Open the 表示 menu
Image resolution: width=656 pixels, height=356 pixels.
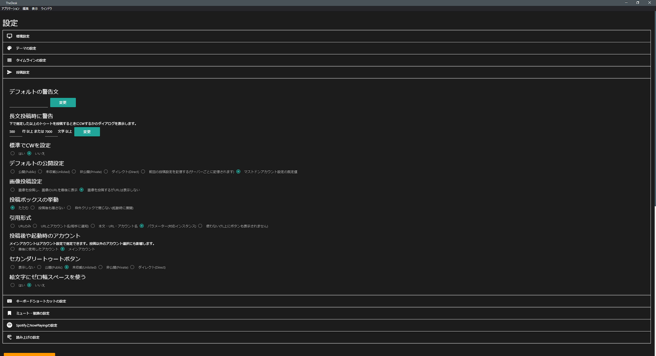(x=35, y=9)
